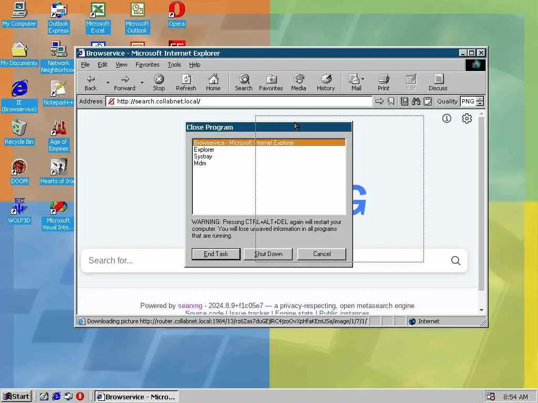Open the Tools menu
Image resolution: width=538 pixels, height=403 pixels.
tap(174, 65)
